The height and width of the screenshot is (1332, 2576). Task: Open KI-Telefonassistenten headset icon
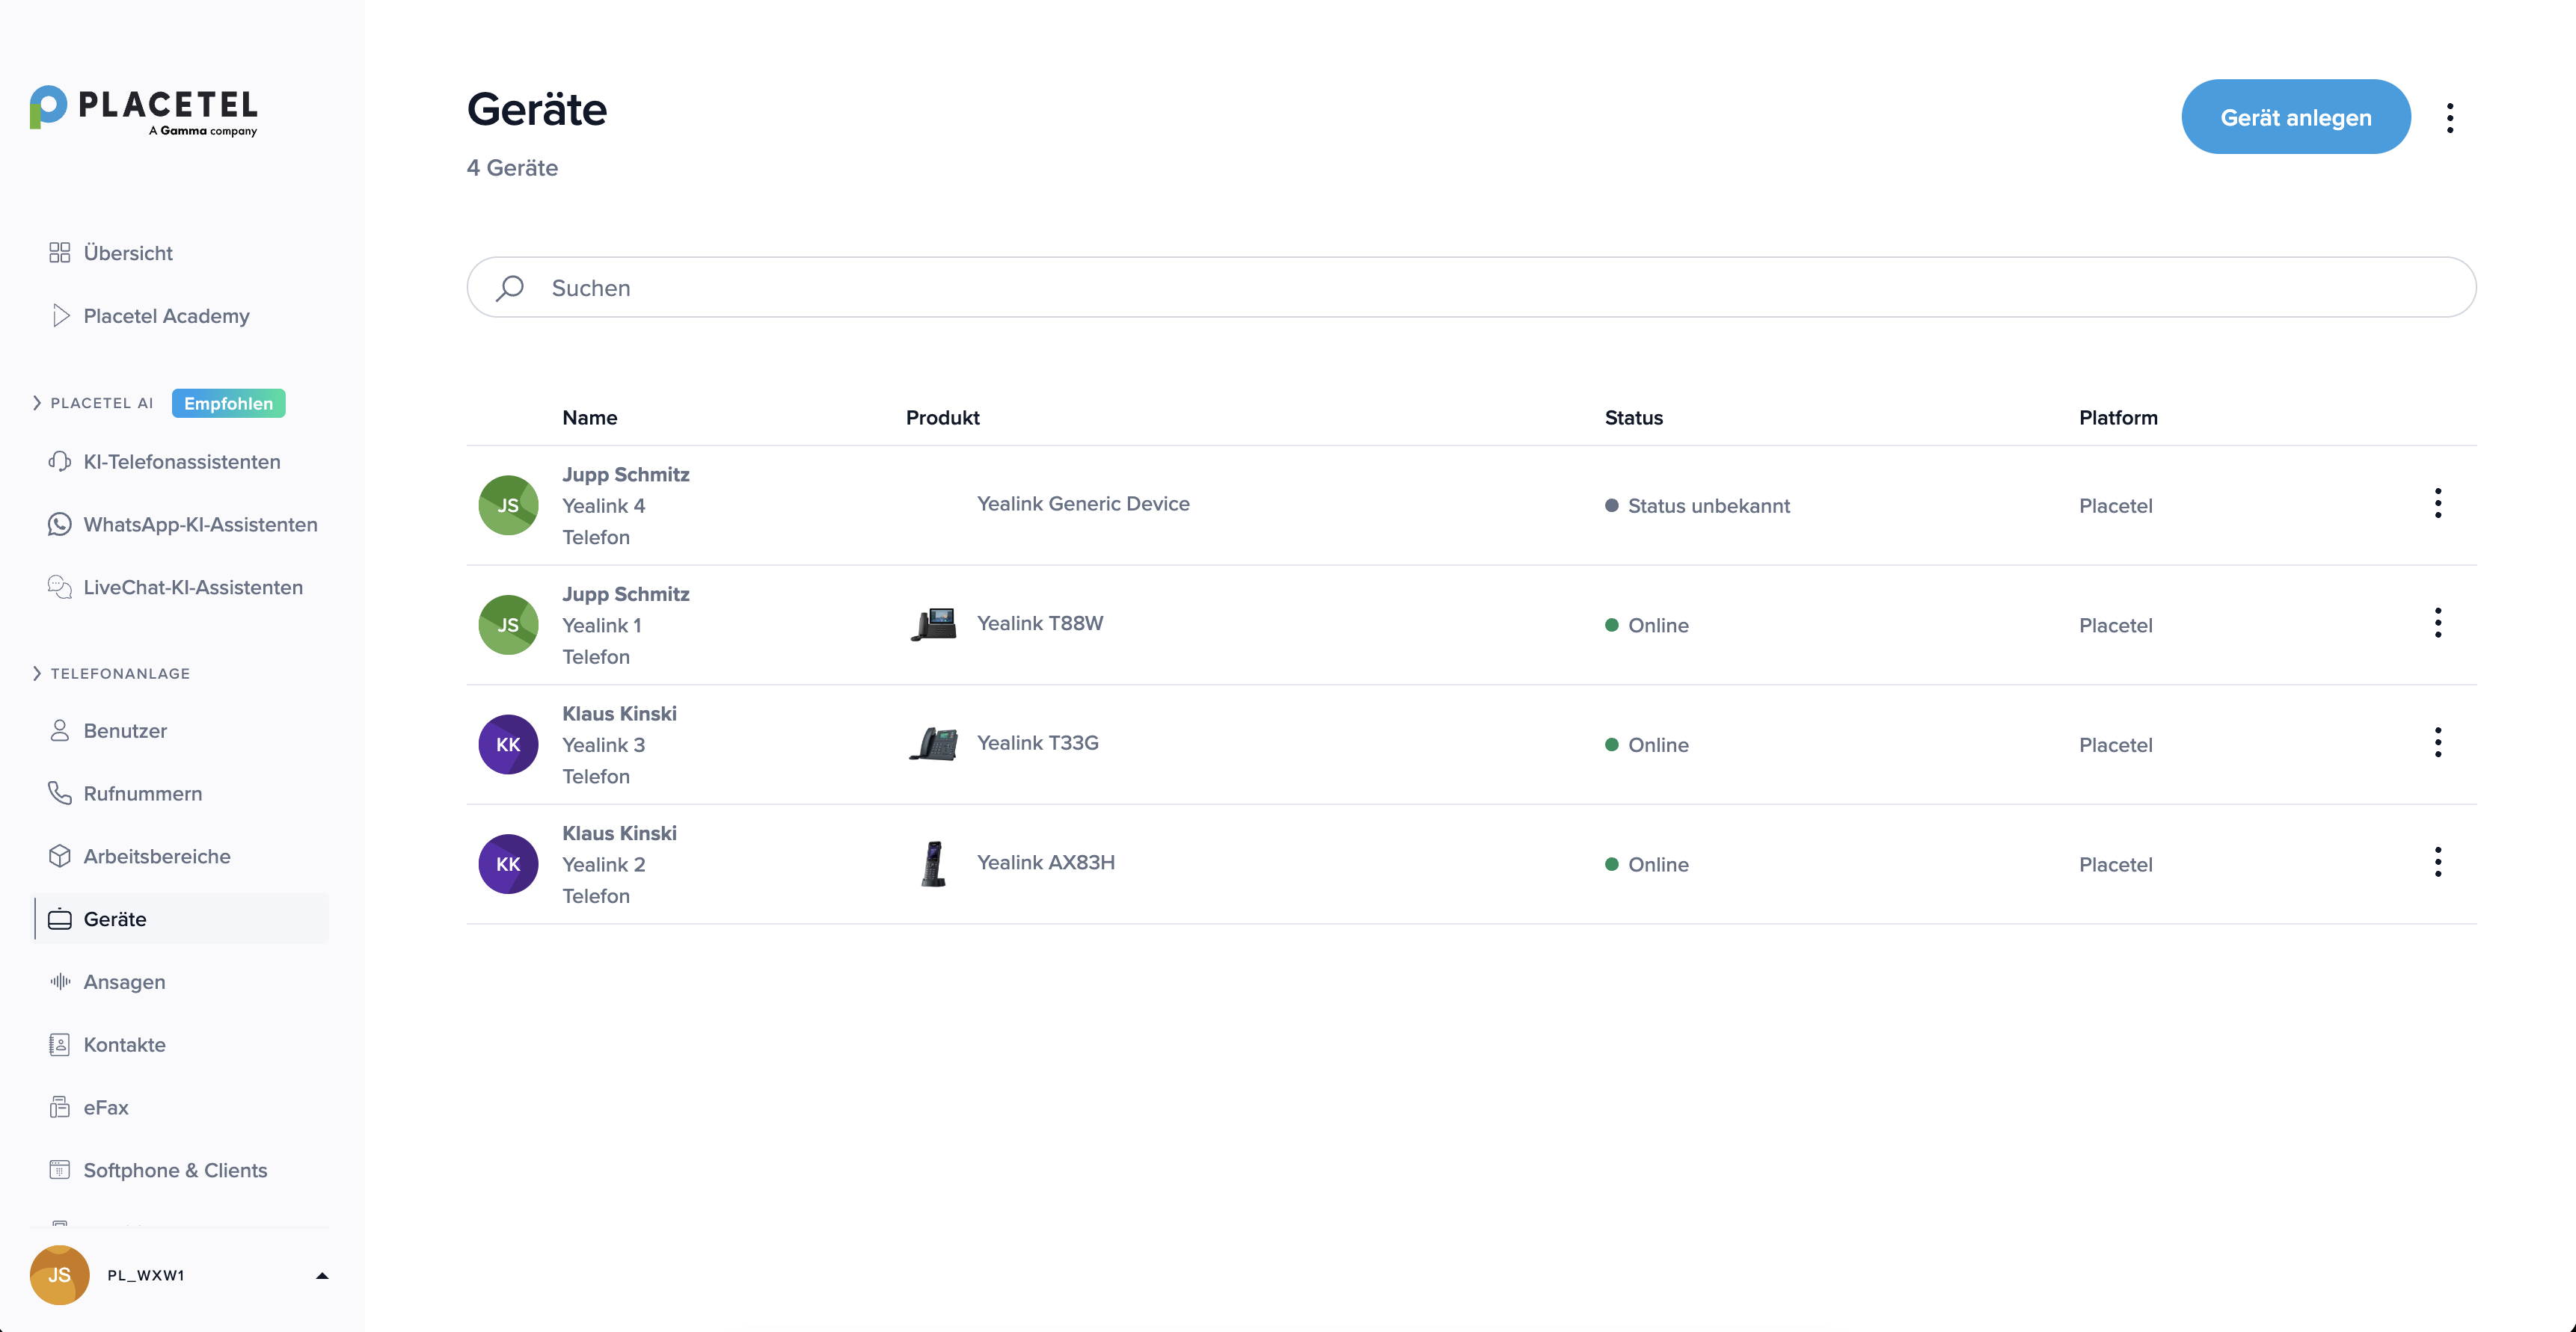point(60,462)
